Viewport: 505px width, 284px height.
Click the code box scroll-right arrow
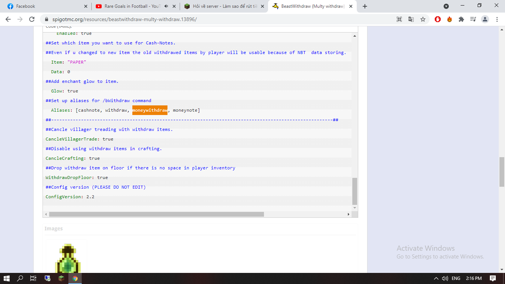pos(348,214)
